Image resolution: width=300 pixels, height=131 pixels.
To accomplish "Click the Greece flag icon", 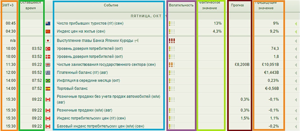I will (48, 72).
